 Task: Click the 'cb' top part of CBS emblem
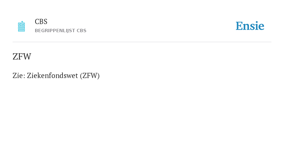21,24
